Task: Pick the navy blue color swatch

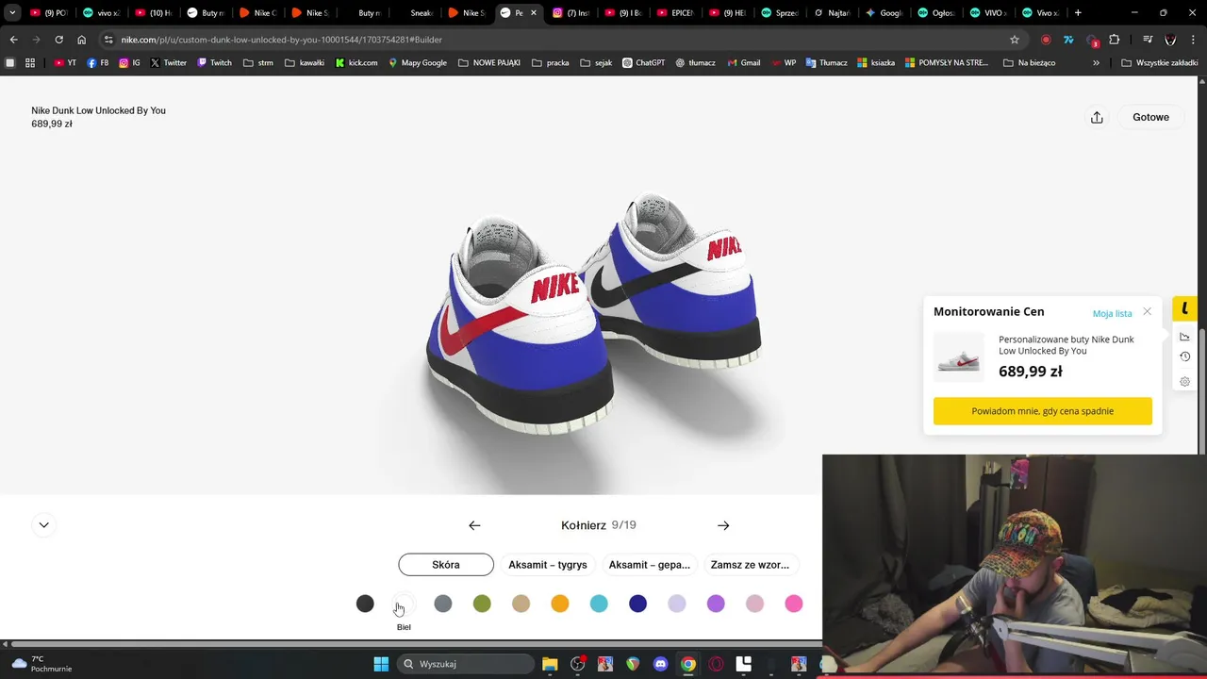Action: [638, 604]
